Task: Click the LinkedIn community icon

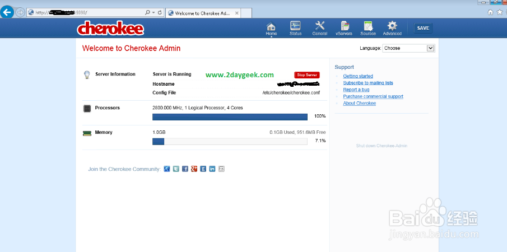Action: click(212, 169)
